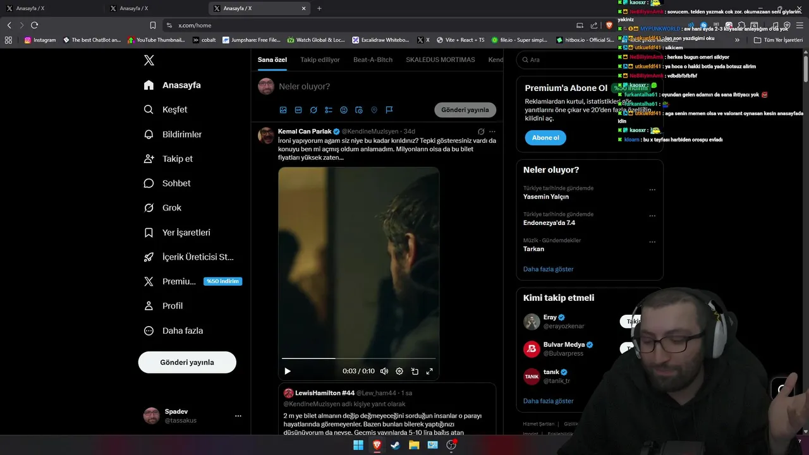Open more options on Kemal Can Parlak post
This screenshot has width=809, height=455.
point(492,131)
